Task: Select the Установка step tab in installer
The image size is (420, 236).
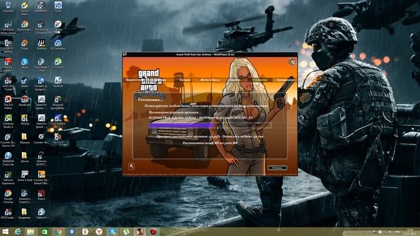Action: click(260, 80)
